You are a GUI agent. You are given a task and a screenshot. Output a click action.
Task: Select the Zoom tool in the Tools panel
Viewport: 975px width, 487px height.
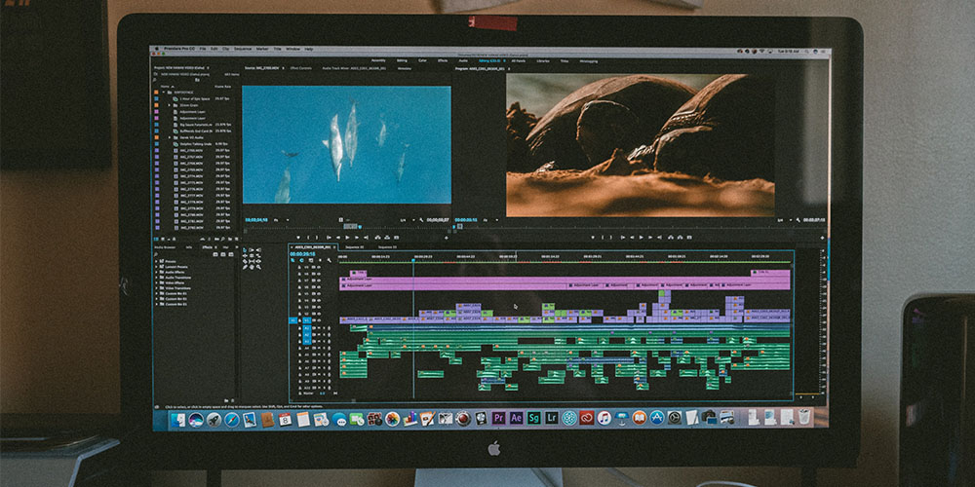[x=258, y=267]
